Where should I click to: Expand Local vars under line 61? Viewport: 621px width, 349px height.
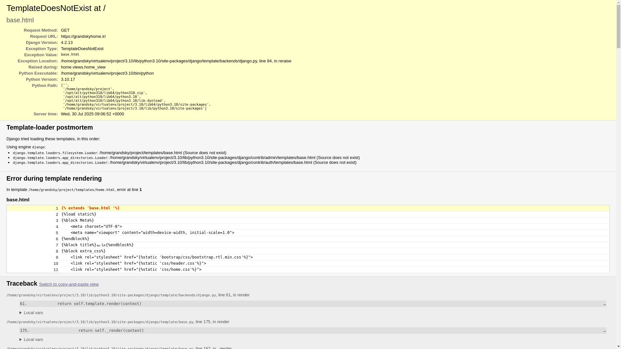tap(31, 313)
